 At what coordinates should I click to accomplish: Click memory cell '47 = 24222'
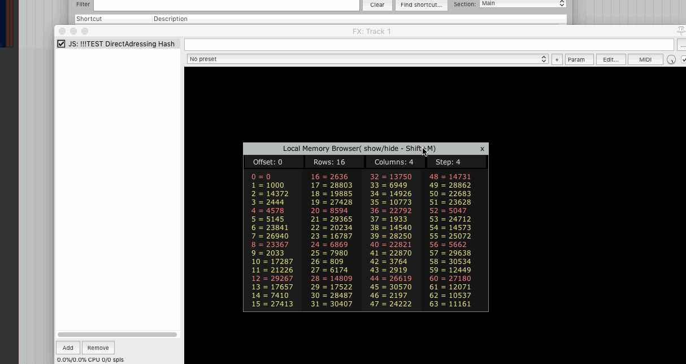click(391, 304)
